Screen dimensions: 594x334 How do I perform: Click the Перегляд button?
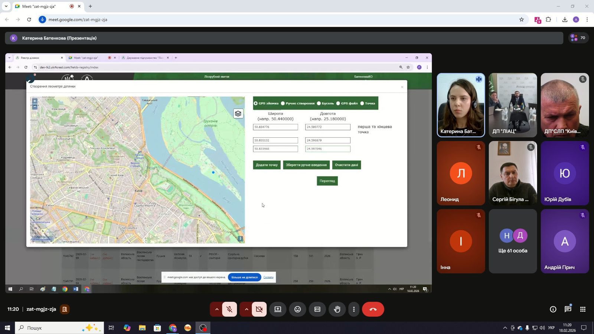click(327, 181)
